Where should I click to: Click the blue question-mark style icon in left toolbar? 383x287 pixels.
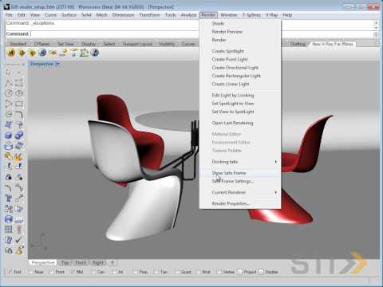[x=9, y=240]
